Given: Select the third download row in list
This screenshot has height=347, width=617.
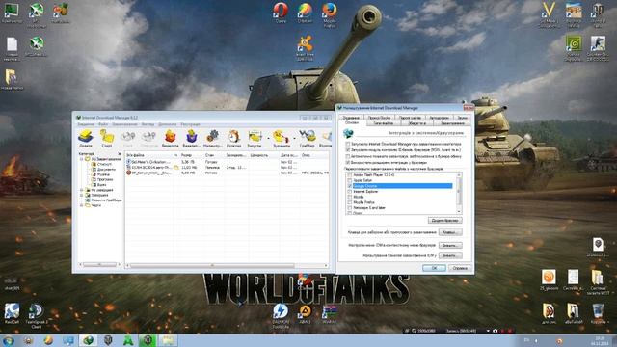Looking at the screenshot, I should tap(228, 173).
